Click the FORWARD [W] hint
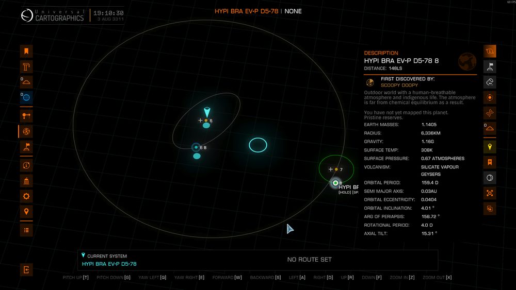The image size is (516, 290). [x=227, y=278]
